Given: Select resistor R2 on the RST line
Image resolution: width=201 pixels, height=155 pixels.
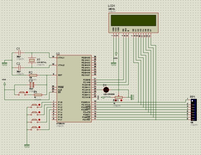Looking at the screenshot, I should tap(33, 75).
